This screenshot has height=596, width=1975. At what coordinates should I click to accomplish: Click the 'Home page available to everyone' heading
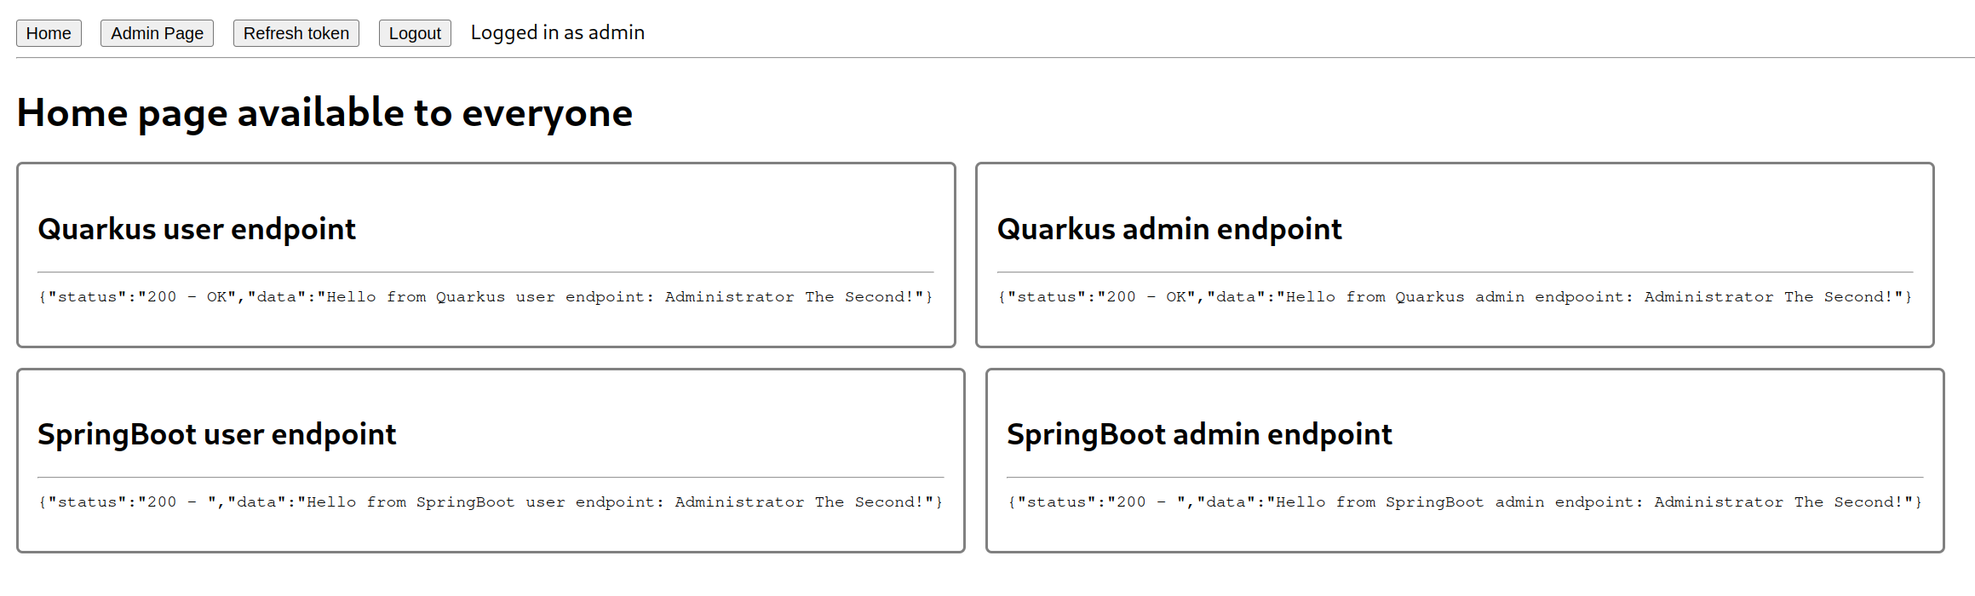[x=324, y=113]
